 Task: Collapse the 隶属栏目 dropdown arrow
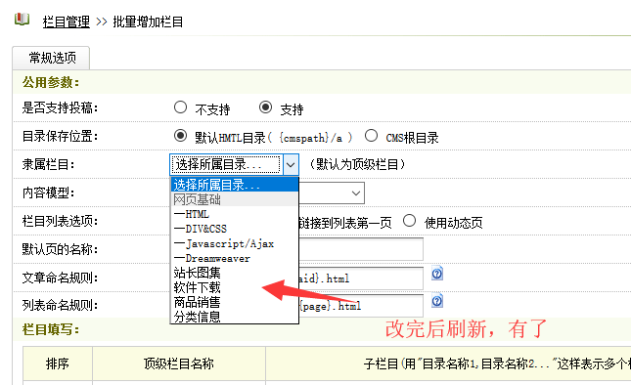291,165
